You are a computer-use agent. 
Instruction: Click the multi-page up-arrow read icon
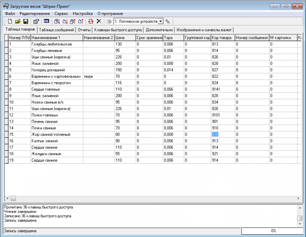[x=73, y=21]
